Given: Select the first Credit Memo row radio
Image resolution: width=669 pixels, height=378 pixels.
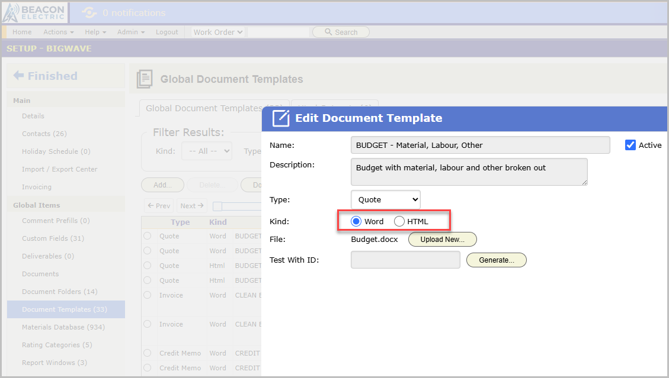Looking at the screenshot, I should pos(147,353).
